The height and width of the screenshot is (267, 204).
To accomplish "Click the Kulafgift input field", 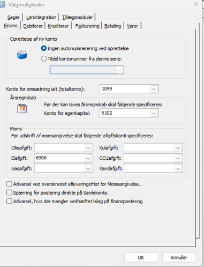I will [149, 148].
